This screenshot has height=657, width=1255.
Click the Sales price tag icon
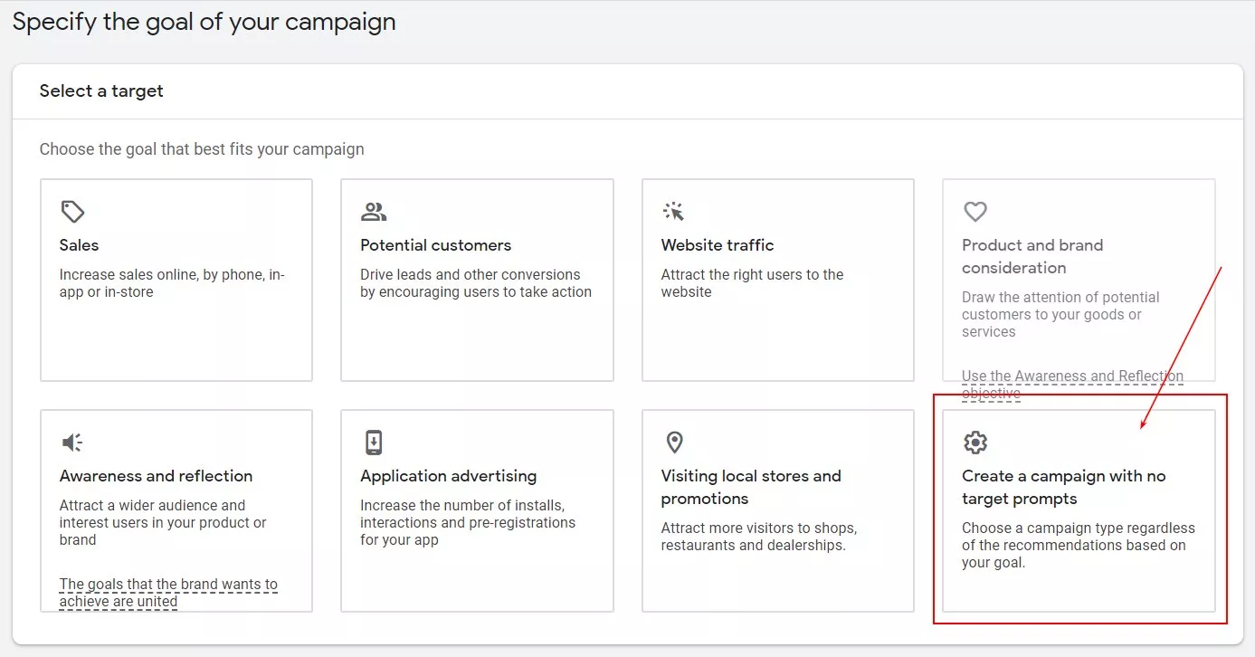click(x=72, y=212)
